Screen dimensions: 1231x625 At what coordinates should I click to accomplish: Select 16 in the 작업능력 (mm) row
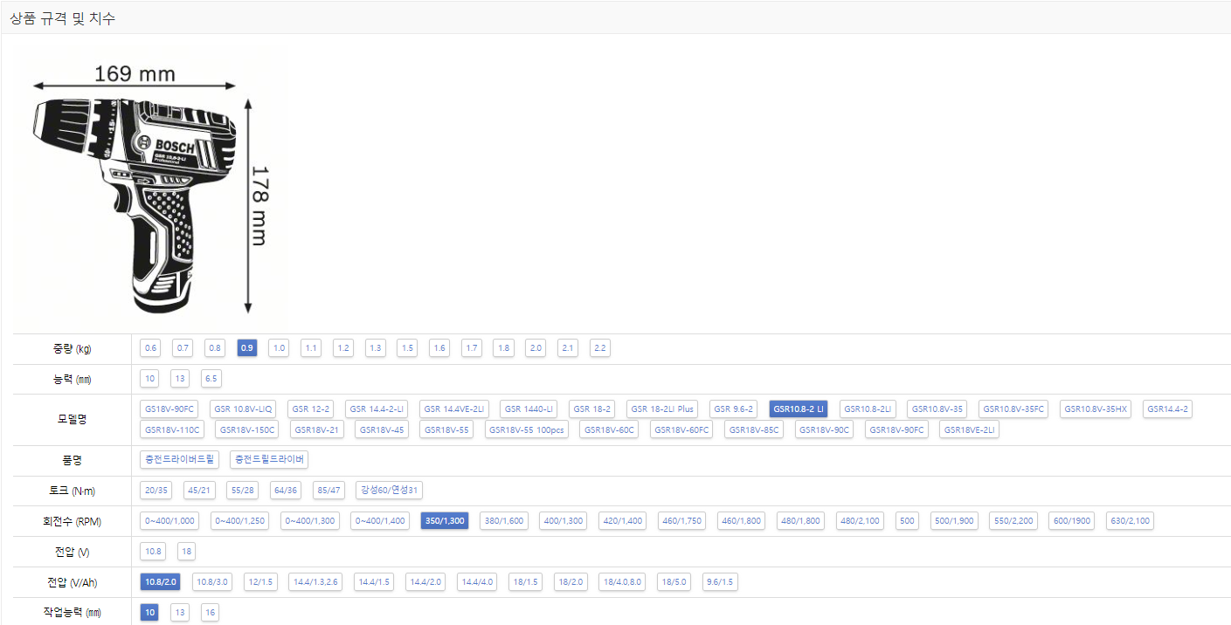[210, 613]
